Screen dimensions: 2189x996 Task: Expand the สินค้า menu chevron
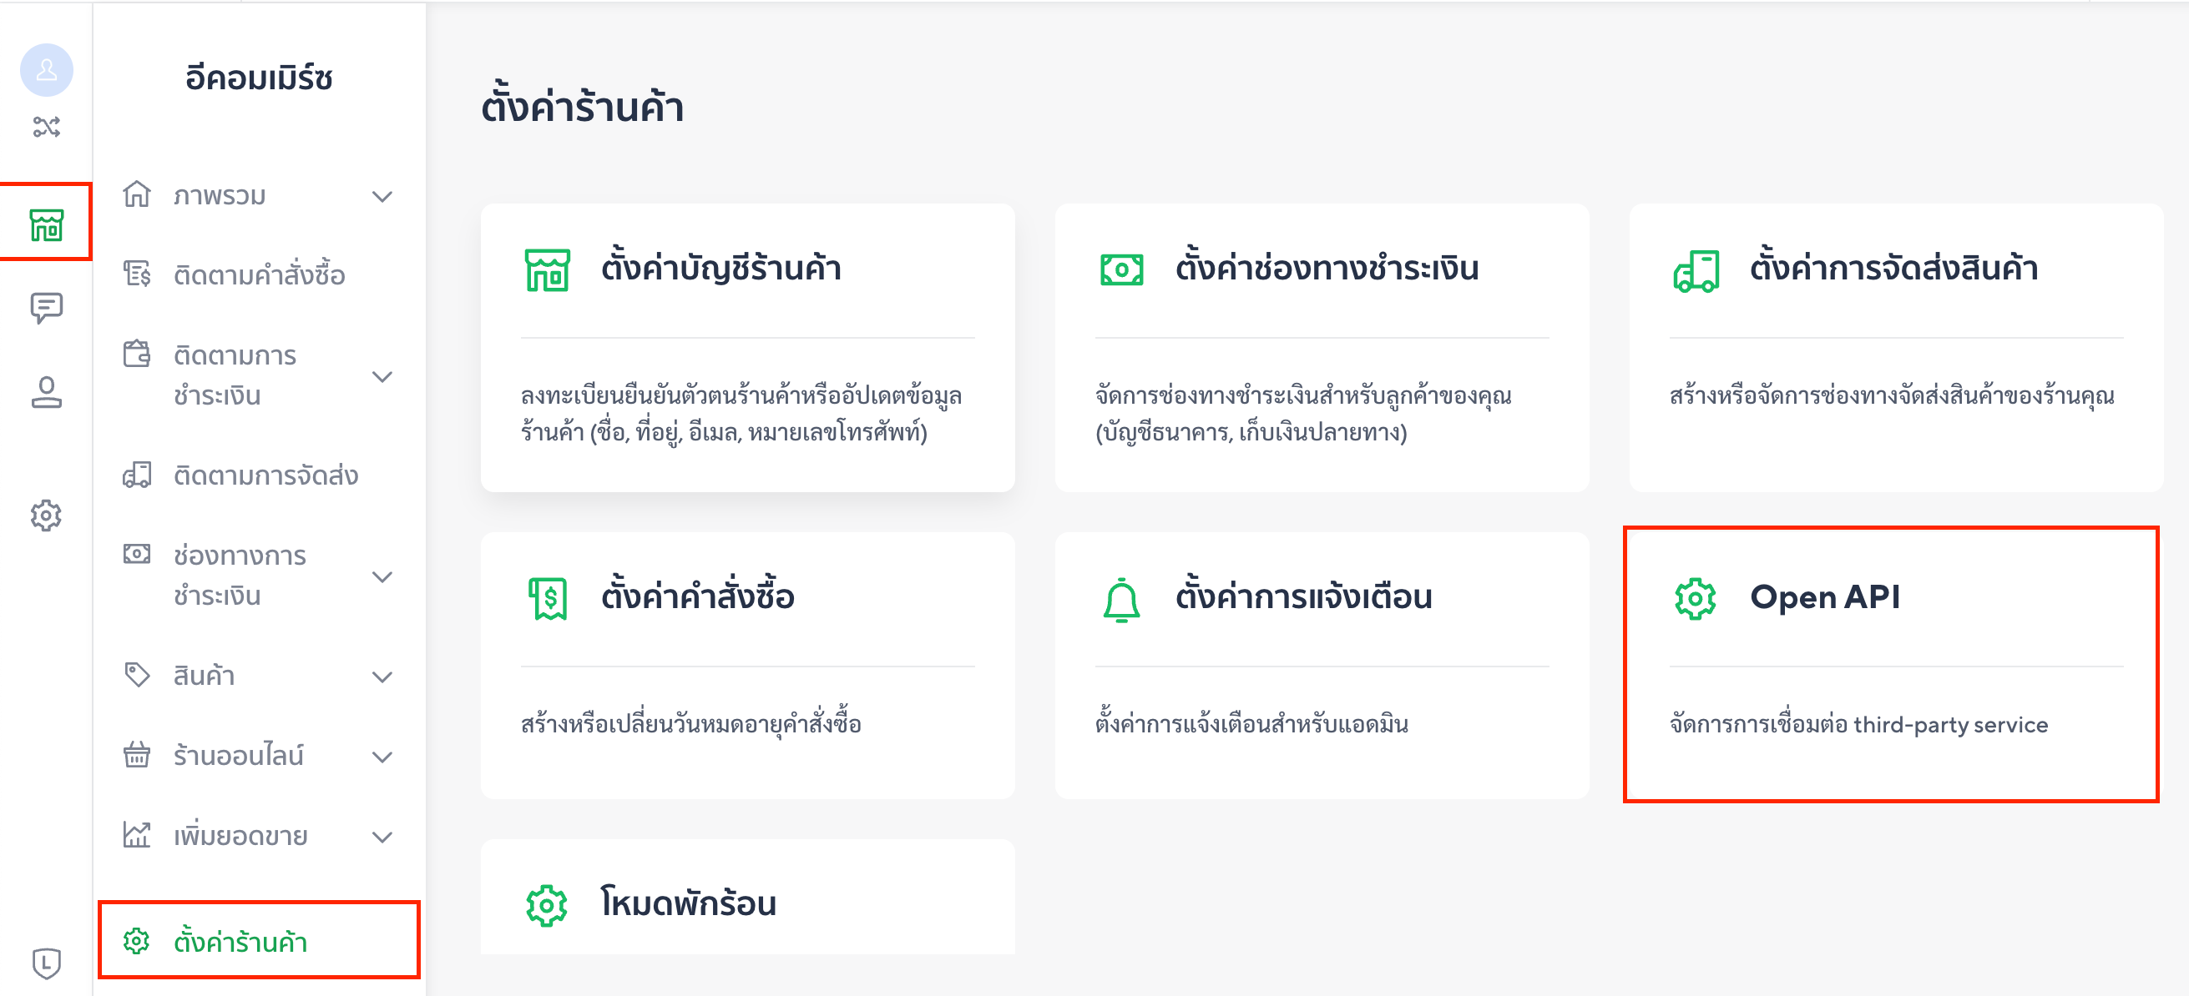pos(382,677)
